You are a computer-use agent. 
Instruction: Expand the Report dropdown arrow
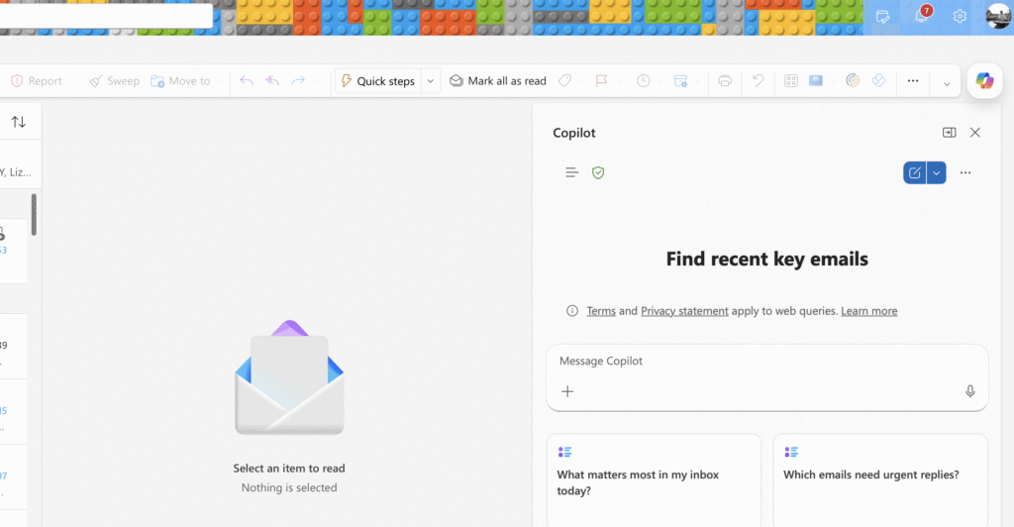coord(72,81)
